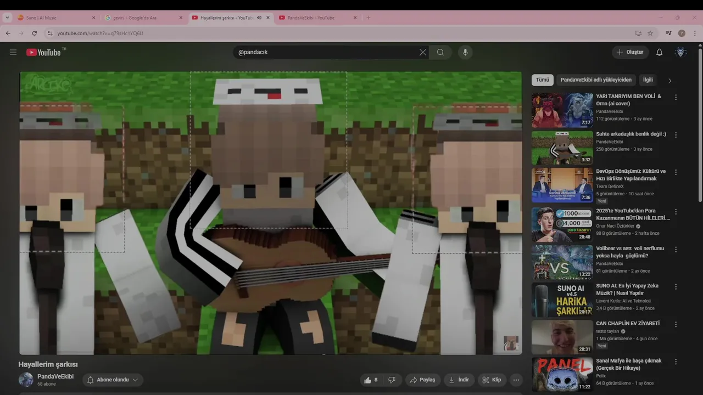Open the Chrome profile avatar
Screen dimensions: 703x395
pyautogui.click(x=682, y=33)
